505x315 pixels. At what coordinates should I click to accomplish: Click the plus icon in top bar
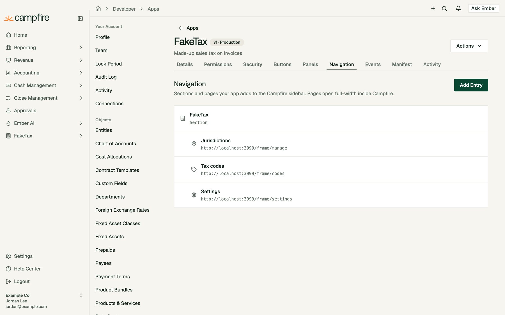coord(433,8)
